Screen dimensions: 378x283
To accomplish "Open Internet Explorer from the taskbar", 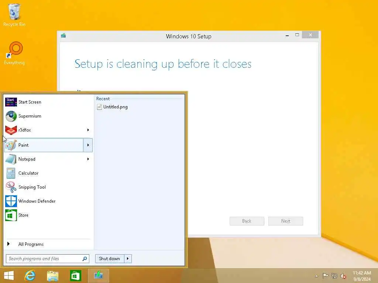I will [x=30, y=276].
